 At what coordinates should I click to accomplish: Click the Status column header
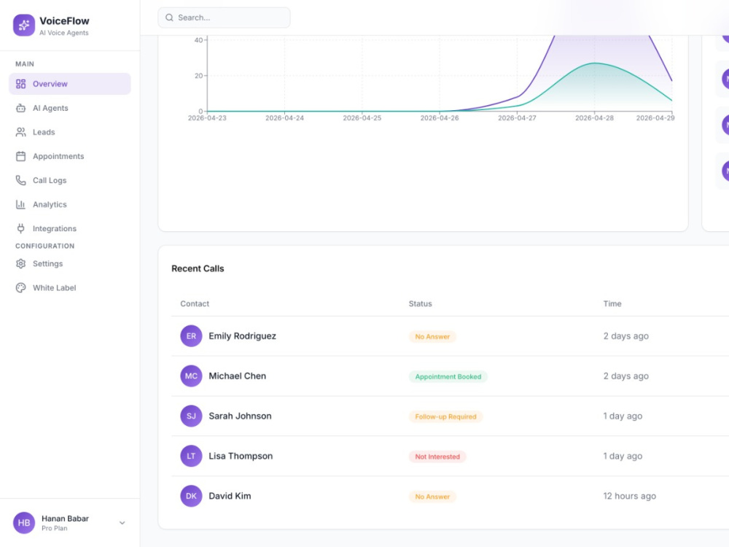421,303
